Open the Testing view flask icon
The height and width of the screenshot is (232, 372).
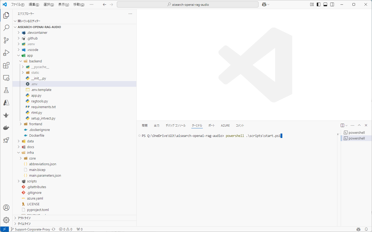click(6, 90)
